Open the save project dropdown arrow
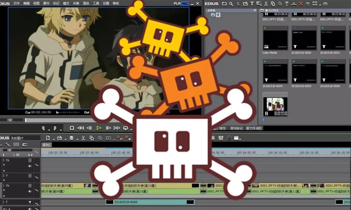351x210 pixels. pyautogui.click(x=77, y=140)
